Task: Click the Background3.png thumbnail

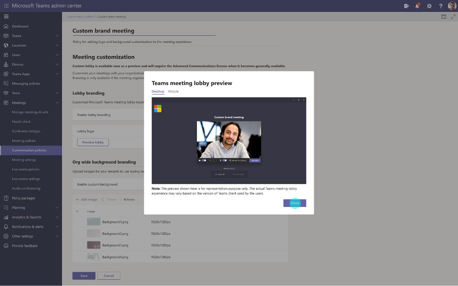Action: [93, 245]
